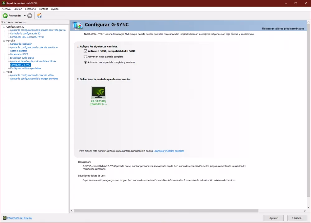Open Ajustar el tamaño y la posición del escritorio
The height and width of the screenshot is (223, 311).
pos(33,61)
